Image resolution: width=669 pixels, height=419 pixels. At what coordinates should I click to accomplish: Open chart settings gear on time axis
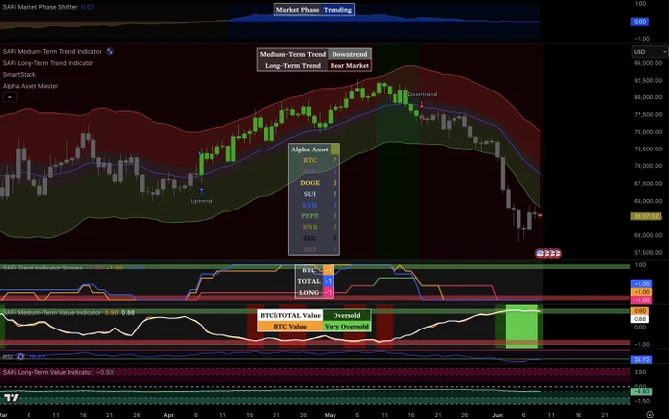coord(650,415)
